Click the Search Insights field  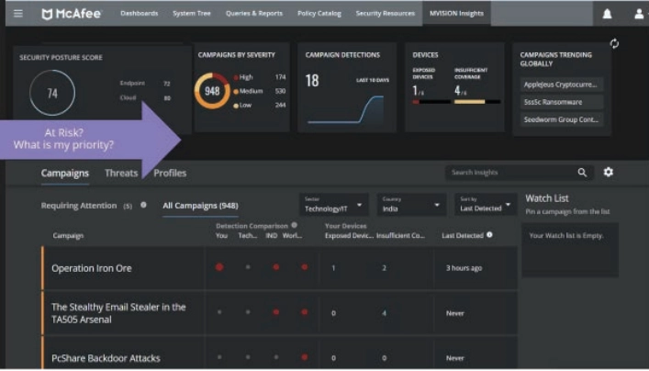pos(511,173)
